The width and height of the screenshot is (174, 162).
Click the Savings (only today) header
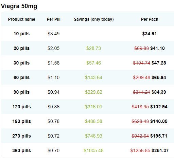point(94,19)
